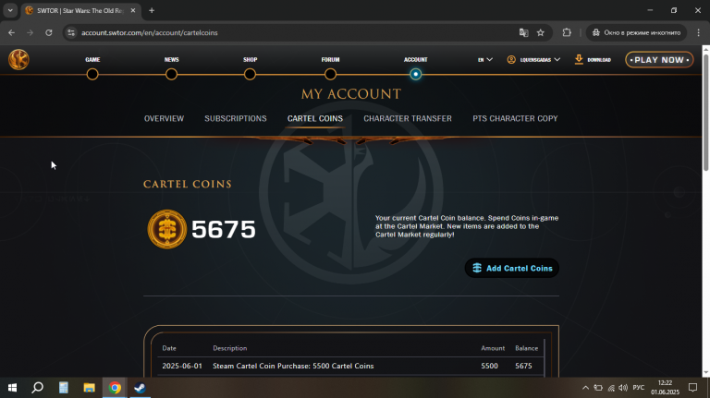Open Windows taskbar search
Viewport: 710px width, 398px height.
38,388
